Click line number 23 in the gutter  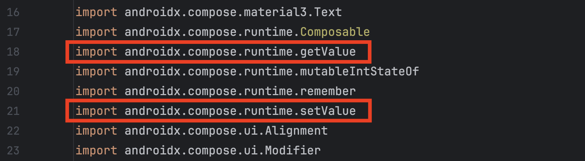click(13, 151)
